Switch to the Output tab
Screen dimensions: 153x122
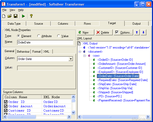pos(136,24)
